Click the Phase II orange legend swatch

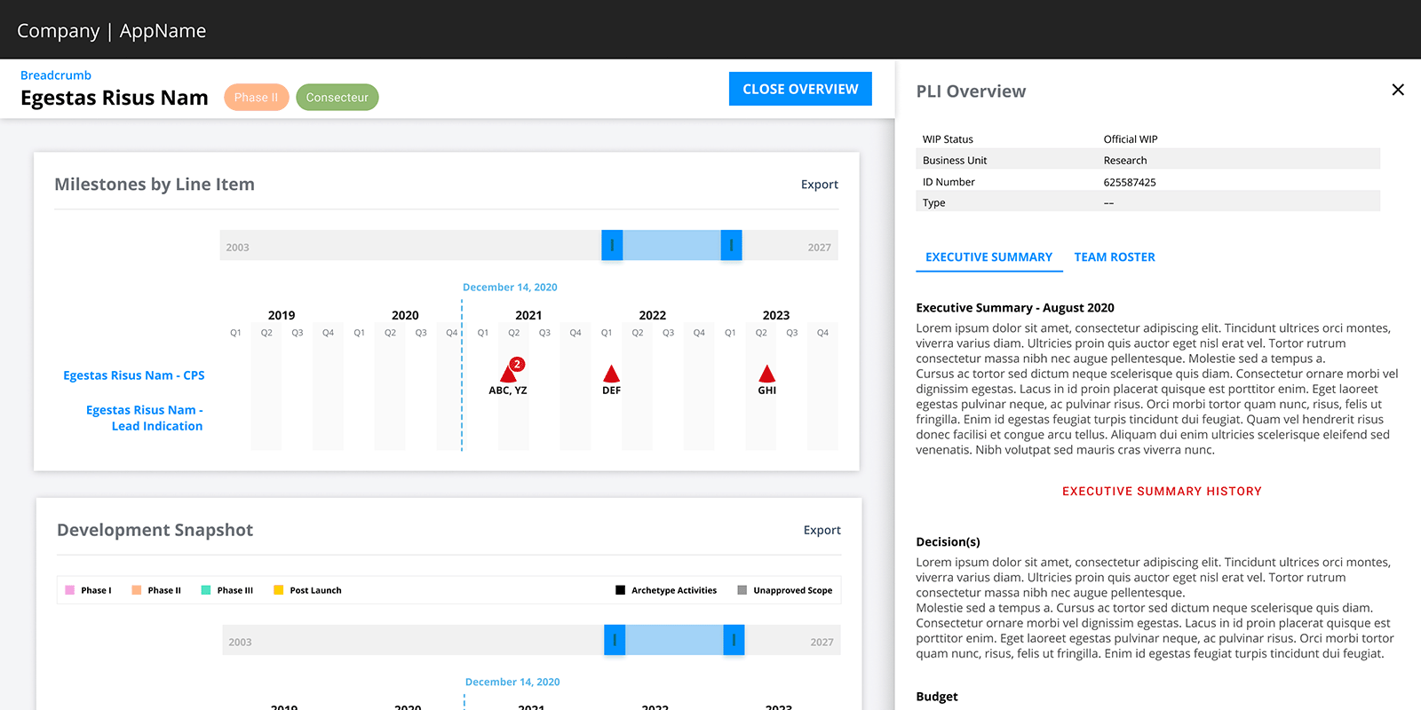pyautogui.click(x=137, y=590)
